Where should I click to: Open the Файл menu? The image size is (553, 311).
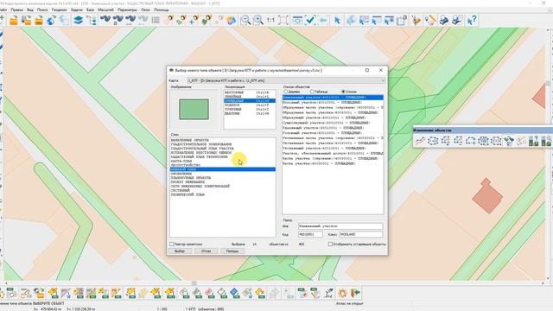(3, 10)
